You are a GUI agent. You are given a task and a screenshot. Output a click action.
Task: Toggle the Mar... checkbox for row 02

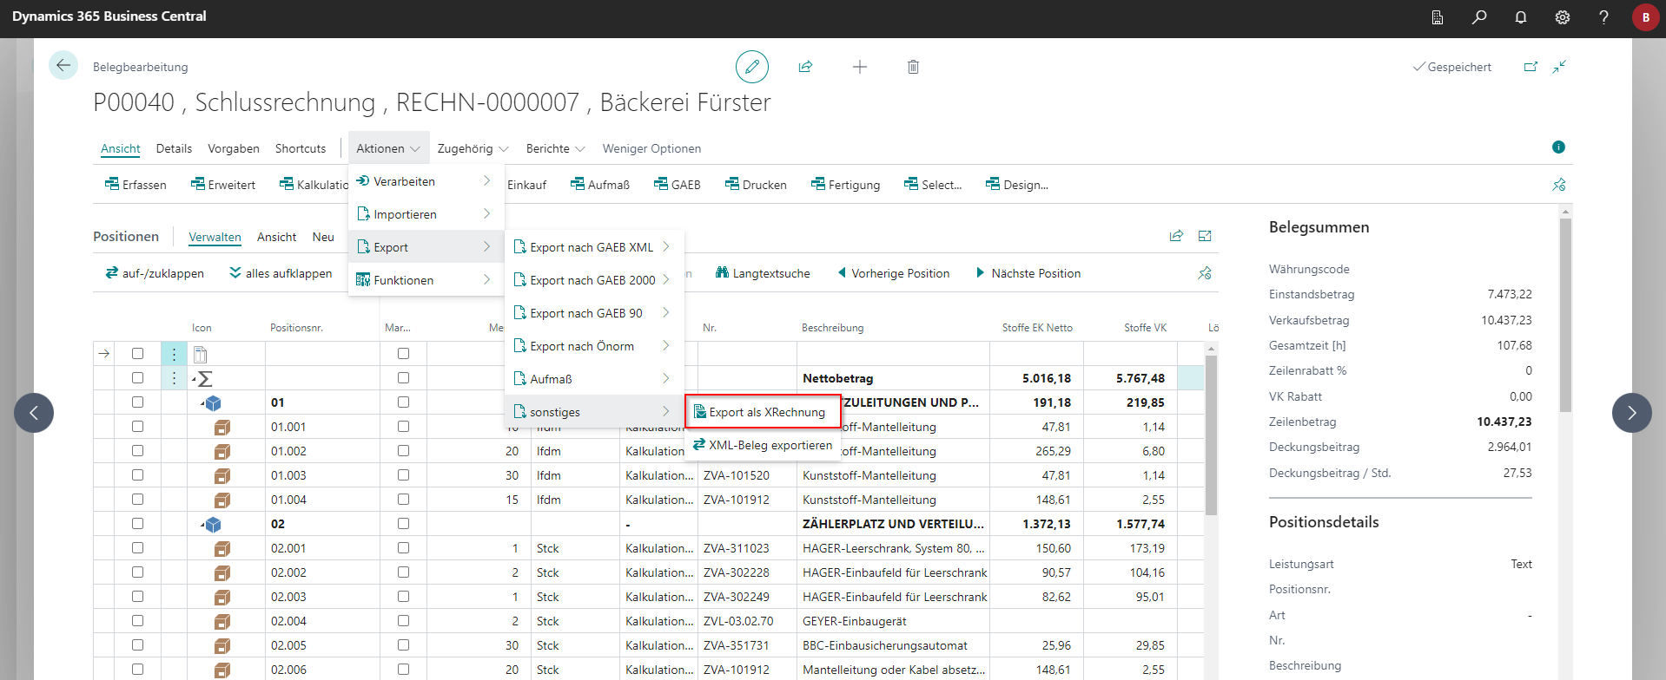click(403, 524)
